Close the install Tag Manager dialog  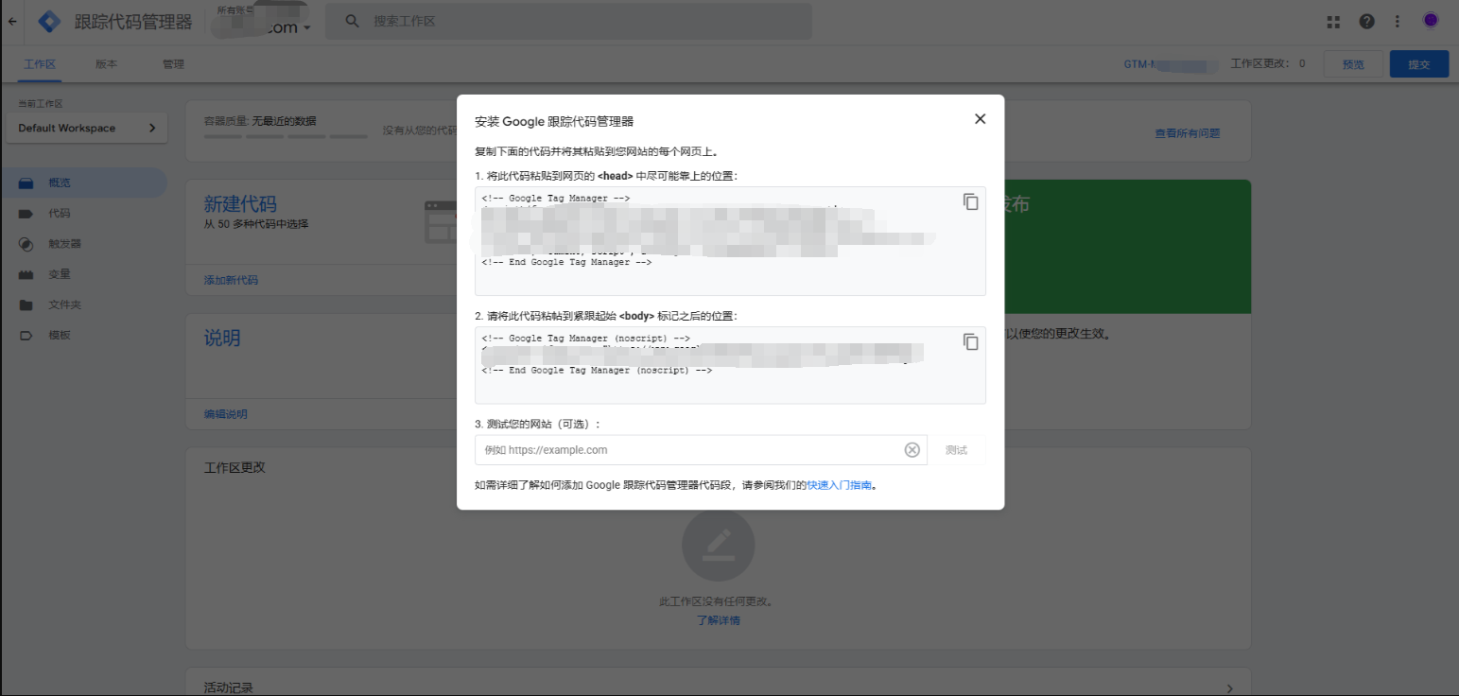[x=980, y=118]
